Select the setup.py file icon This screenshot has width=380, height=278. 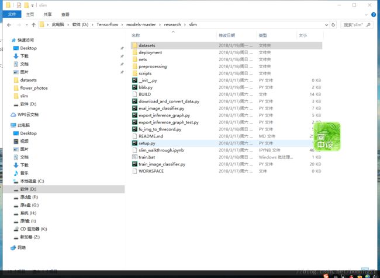click(134, 143)
